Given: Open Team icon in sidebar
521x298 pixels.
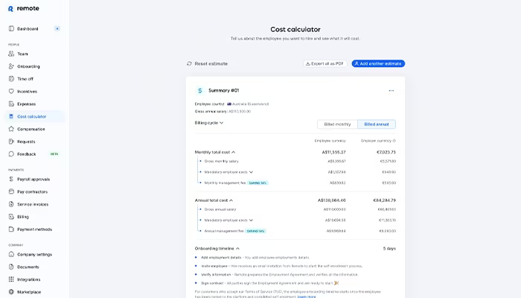Looking at the screenshot, I should pos(11,54).
